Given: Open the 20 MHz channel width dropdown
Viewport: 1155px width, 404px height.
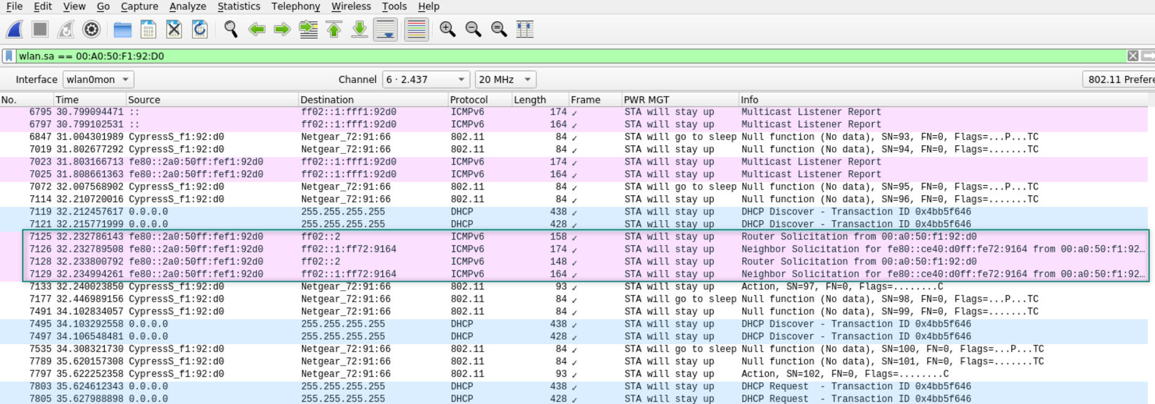Looking at the screenshot, I should point(505,79).
